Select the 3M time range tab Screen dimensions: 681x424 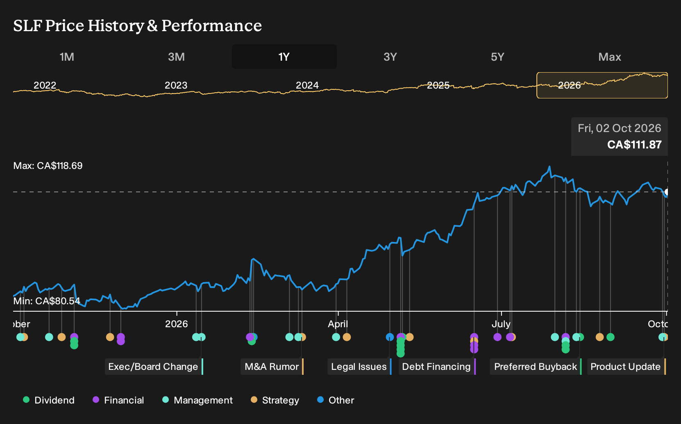tap(176, 57)
